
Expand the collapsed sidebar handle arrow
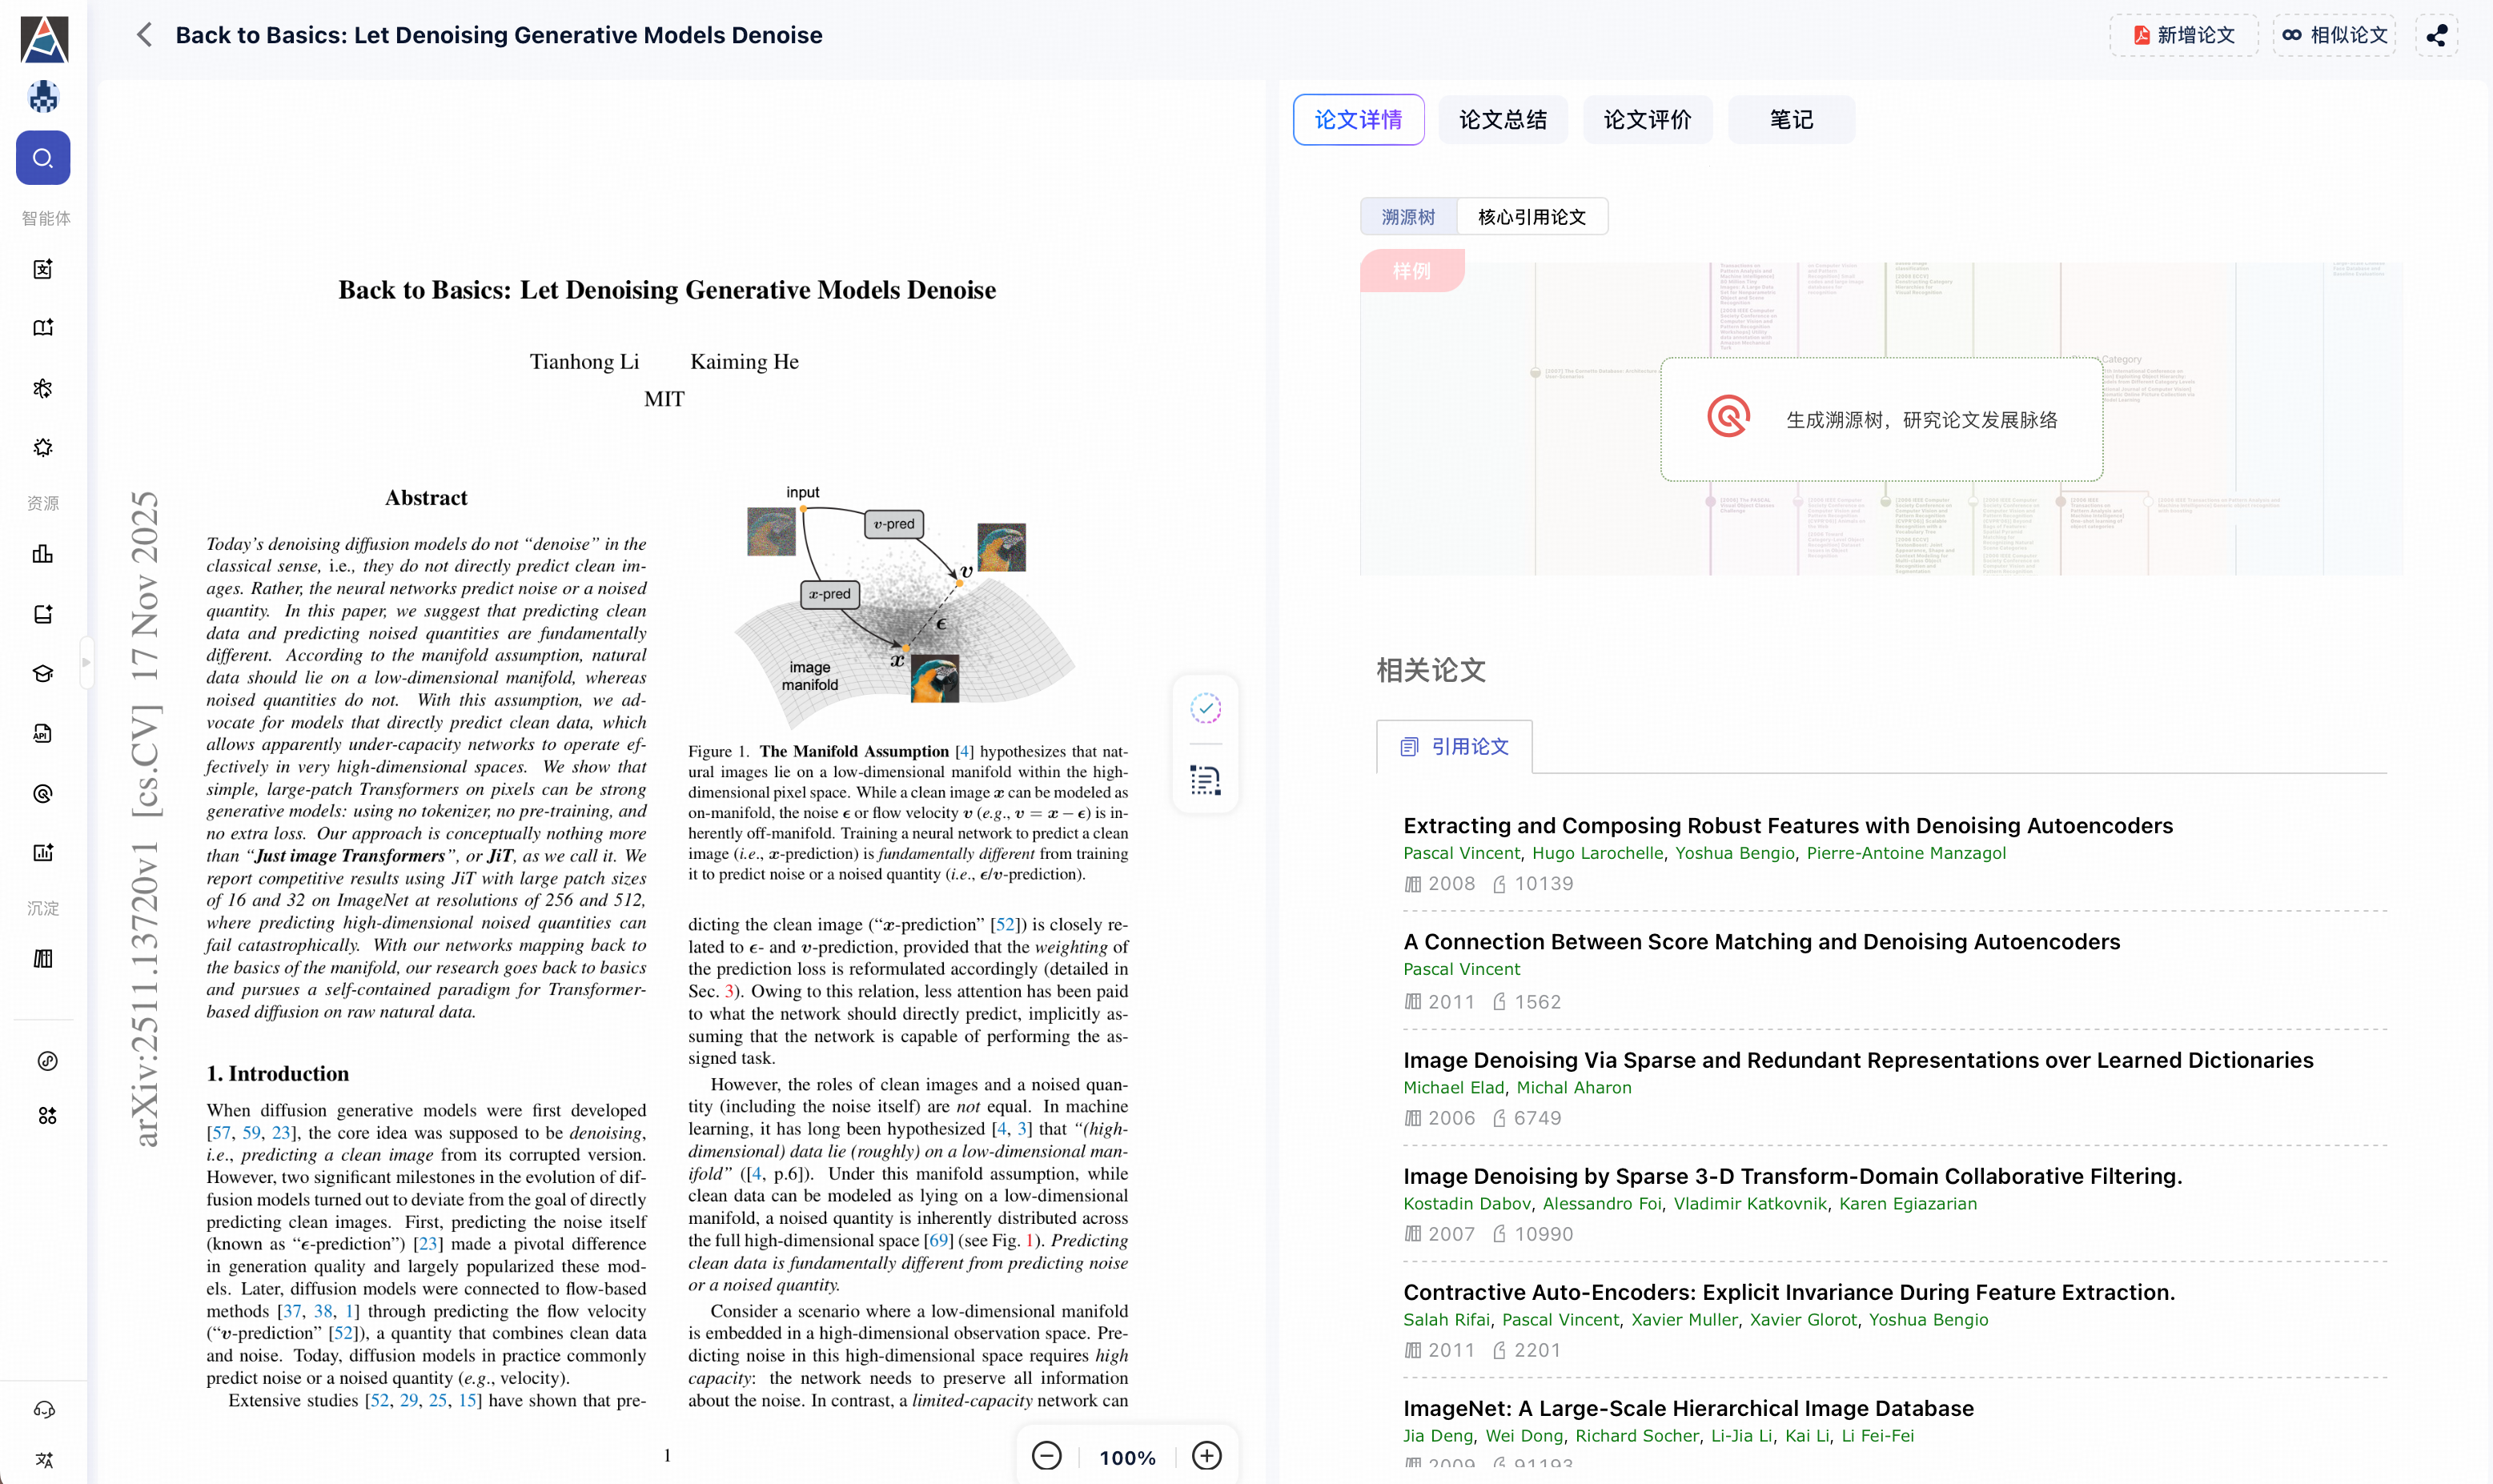(87, 662)
